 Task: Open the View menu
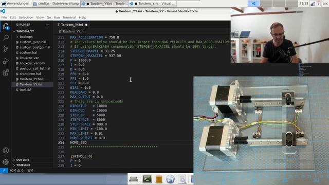(40, 17)
